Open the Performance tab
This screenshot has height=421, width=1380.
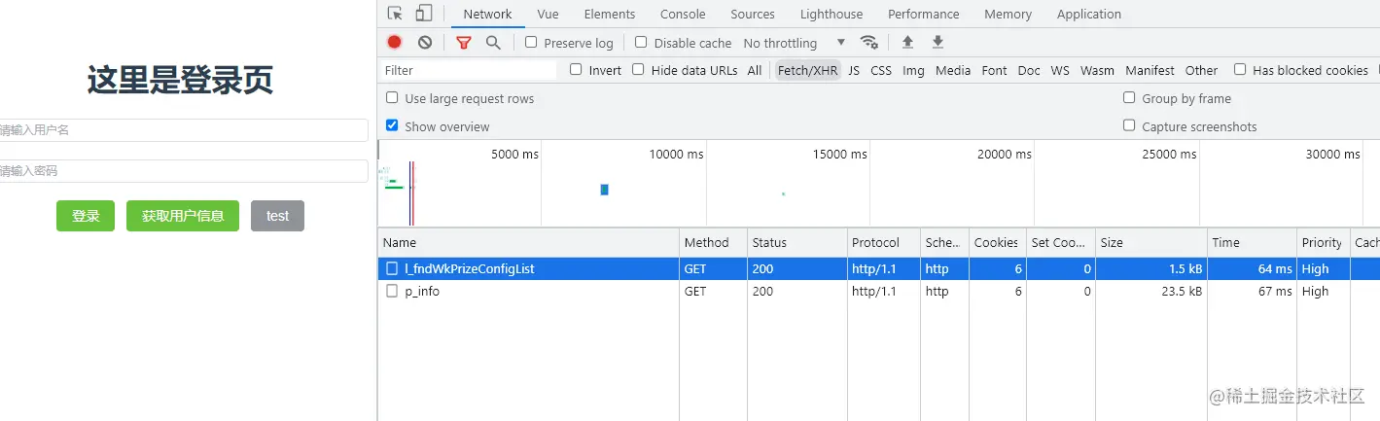tap(924, 14)
